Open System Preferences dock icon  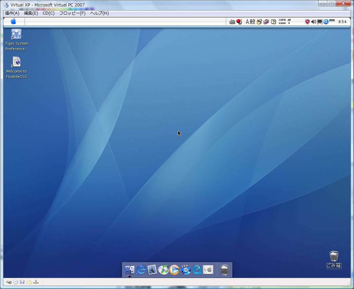point(208,270)
